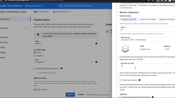The height and width of the screenshot is (98, 175).
Task: Open Metadata section in the sidebar
Action: (x=3, y=53)
